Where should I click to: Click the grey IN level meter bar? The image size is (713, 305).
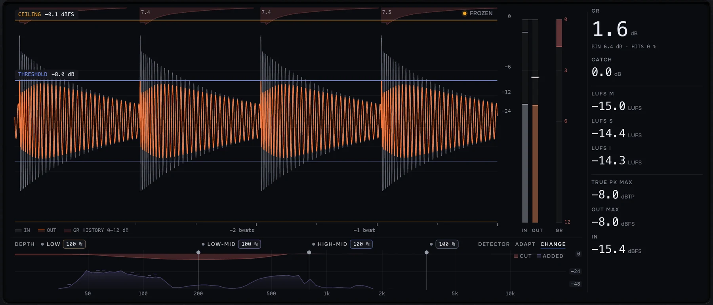click(x=525, y=163)
